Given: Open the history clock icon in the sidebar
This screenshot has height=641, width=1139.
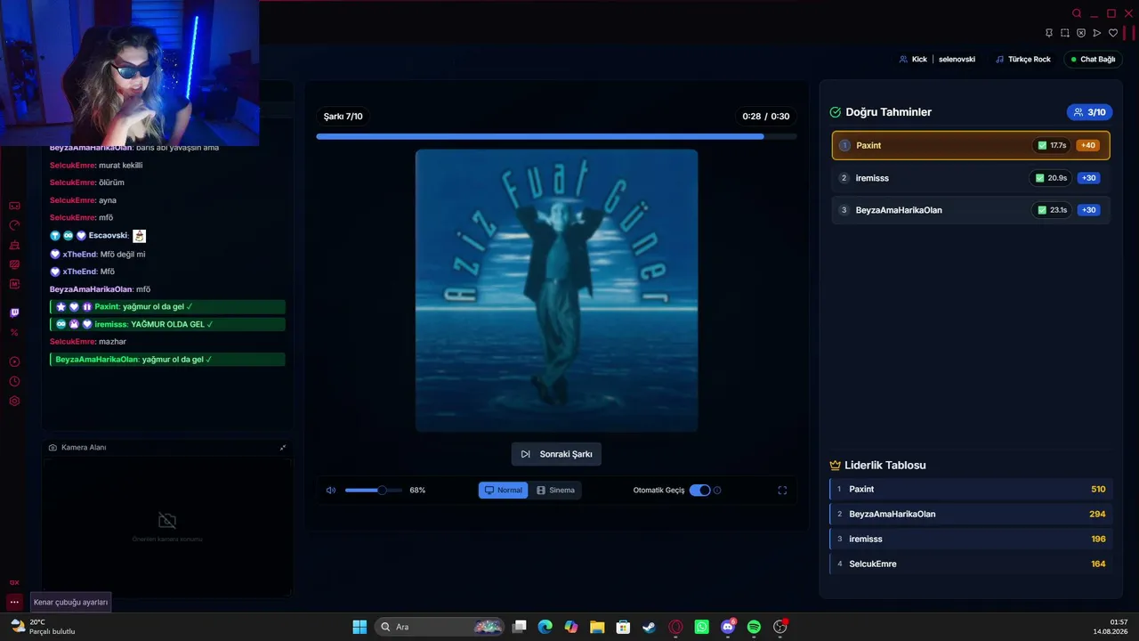Looking at the screenshot, I should point(14,381).
